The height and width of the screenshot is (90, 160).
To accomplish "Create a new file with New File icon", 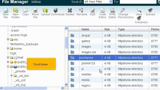I will pyautogui.click(x=6, y=10).
